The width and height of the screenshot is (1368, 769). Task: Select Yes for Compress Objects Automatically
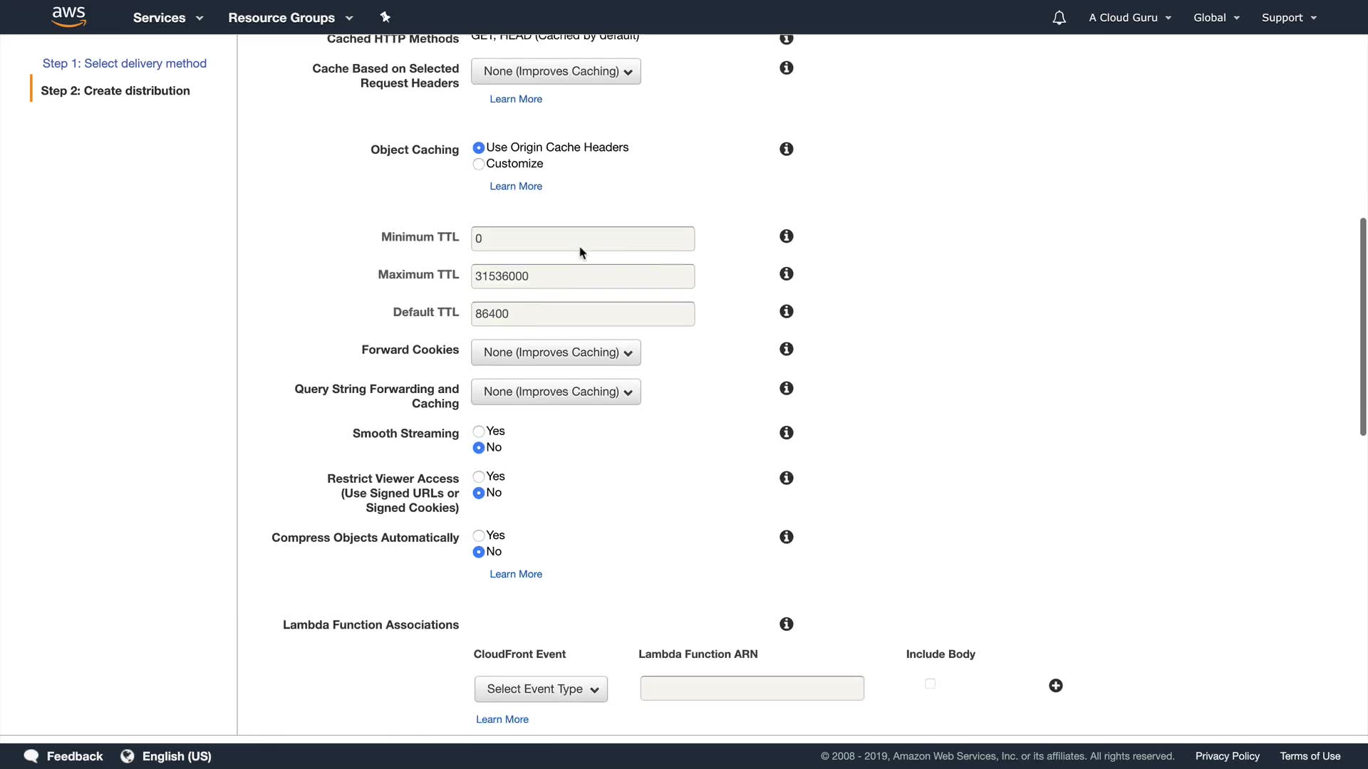pyautogui.click(x=479, y=536)
